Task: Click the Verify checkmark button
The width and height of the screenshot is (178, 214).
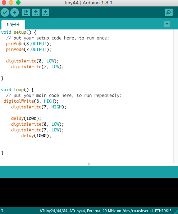Action: click(5, 13)
